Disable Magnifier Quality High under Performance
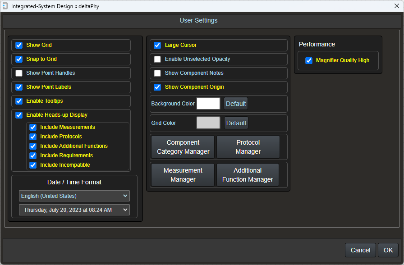 pyautogui.click(x=308, y=60)
